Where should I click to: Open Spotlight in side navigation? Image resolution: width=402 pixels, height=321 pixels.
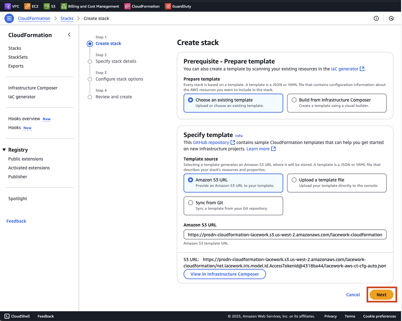(18, 199)
